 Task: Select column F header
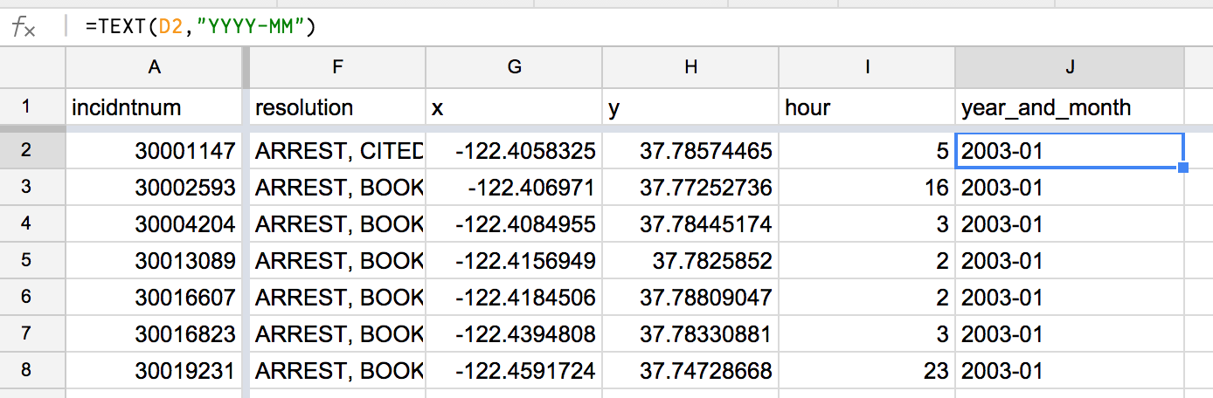[x=337, y=66]
